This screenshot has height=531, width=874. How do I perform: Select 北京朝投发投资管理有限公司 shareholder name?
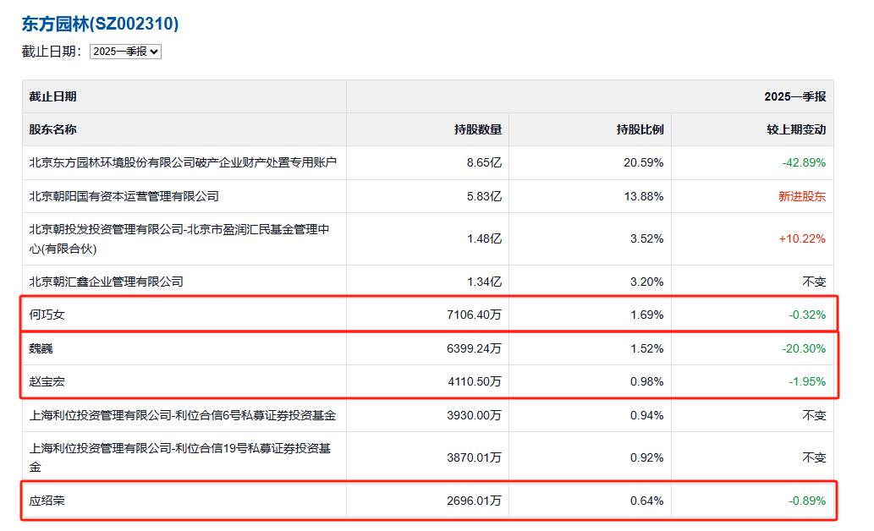coord(179,239)
